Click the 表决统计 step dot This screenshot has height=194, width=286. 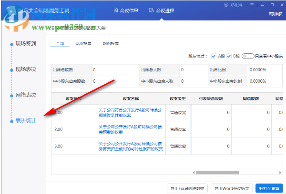(11, 121)
